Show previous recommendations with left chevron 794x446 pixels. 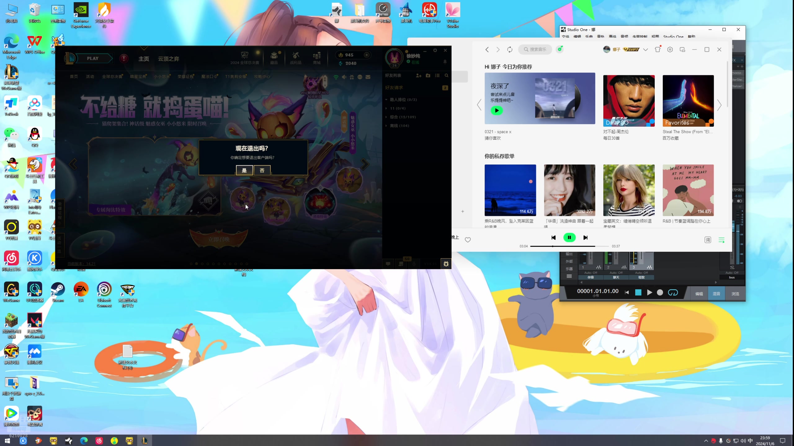pyautogui.click(x=479, y=105)
